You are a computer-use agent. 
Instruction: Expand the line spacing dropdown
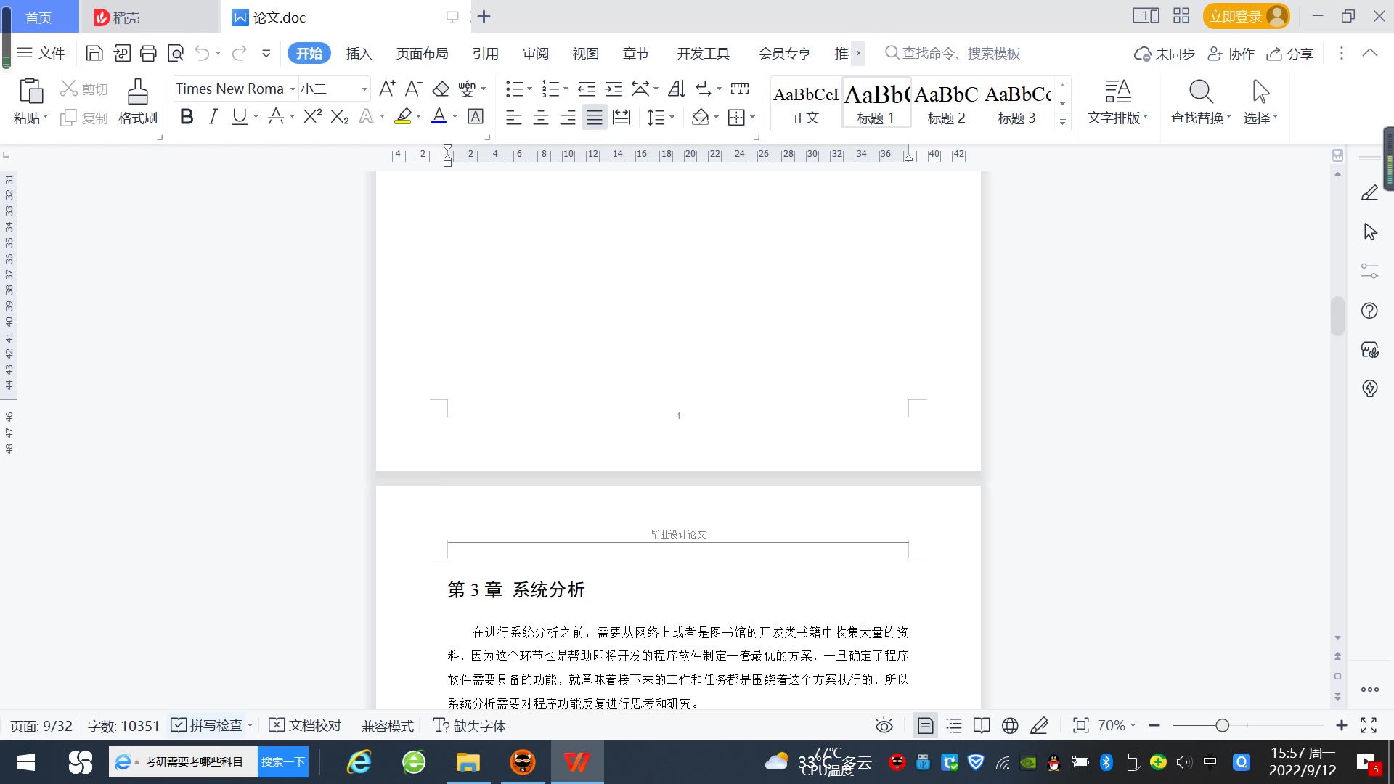672,117
